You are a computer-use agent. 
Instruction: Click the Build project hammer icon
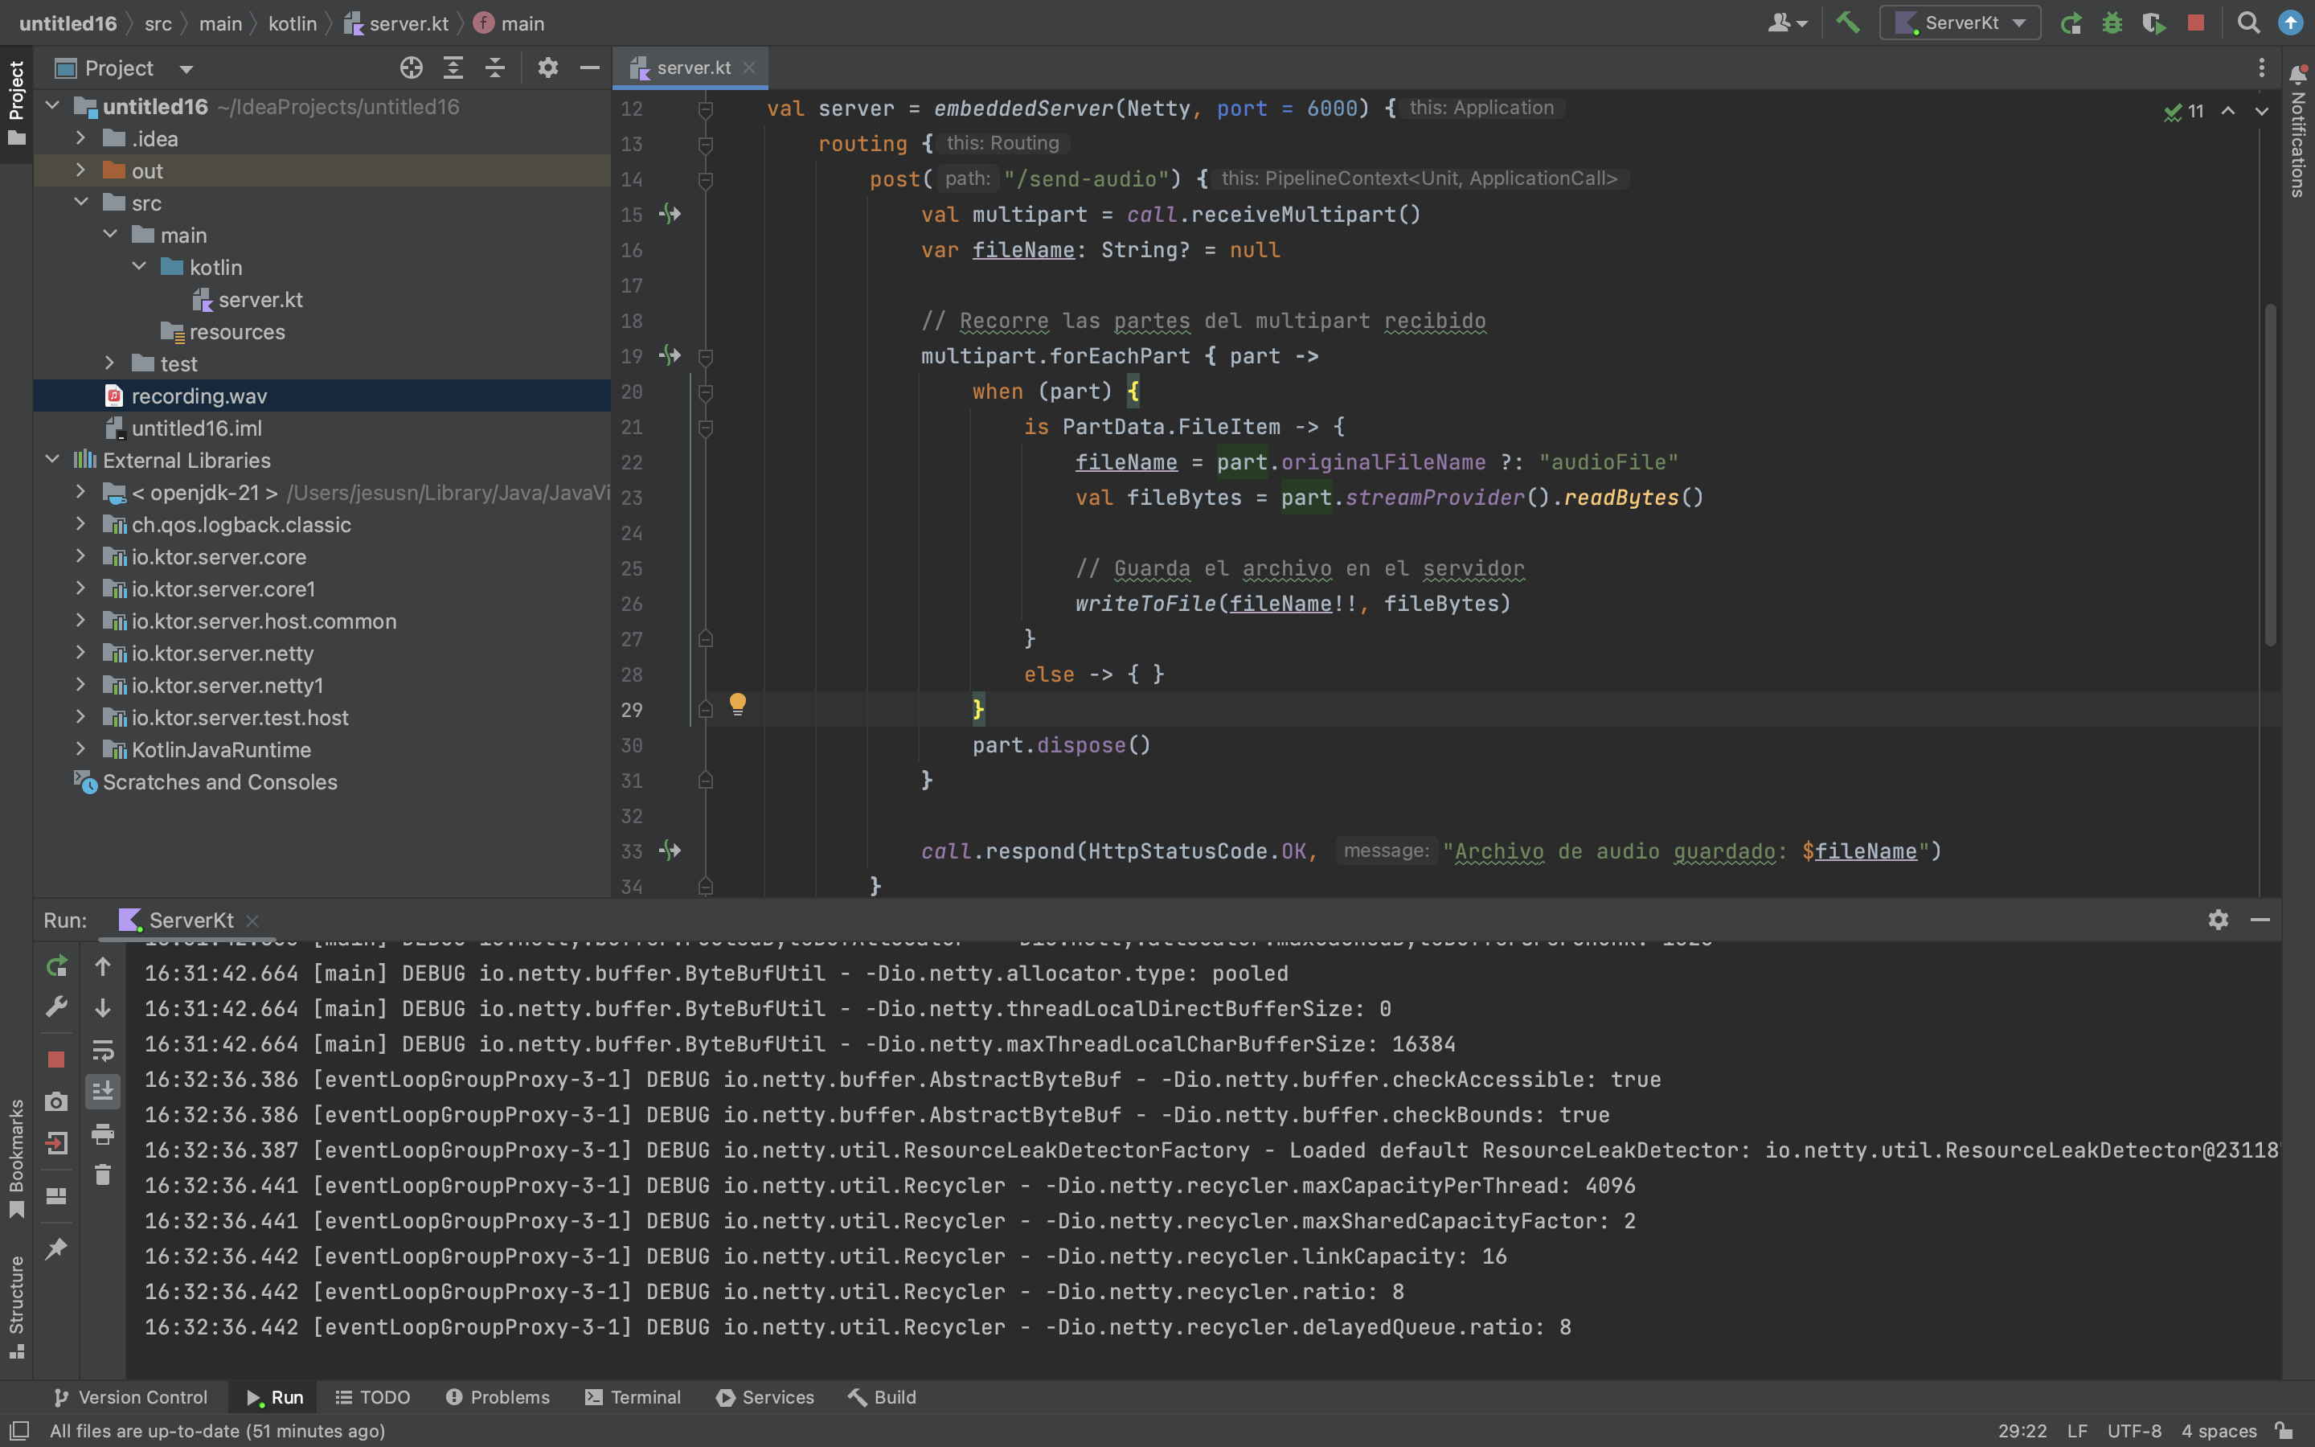(1848, 23)
